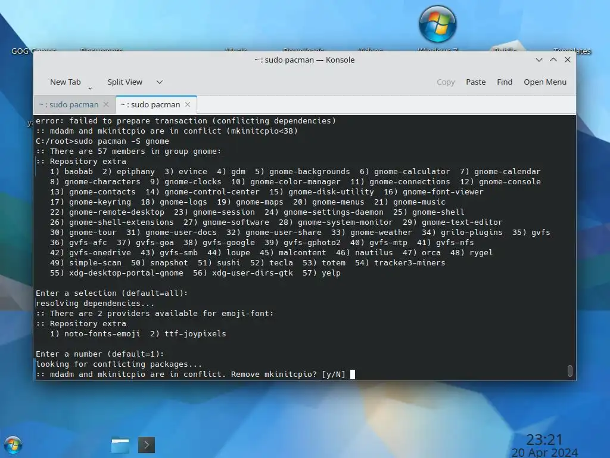Click the 'error: failed to prepare transaction' line
Screen dimensions: 610x458
pyautogui.click(x=186, y=120)
